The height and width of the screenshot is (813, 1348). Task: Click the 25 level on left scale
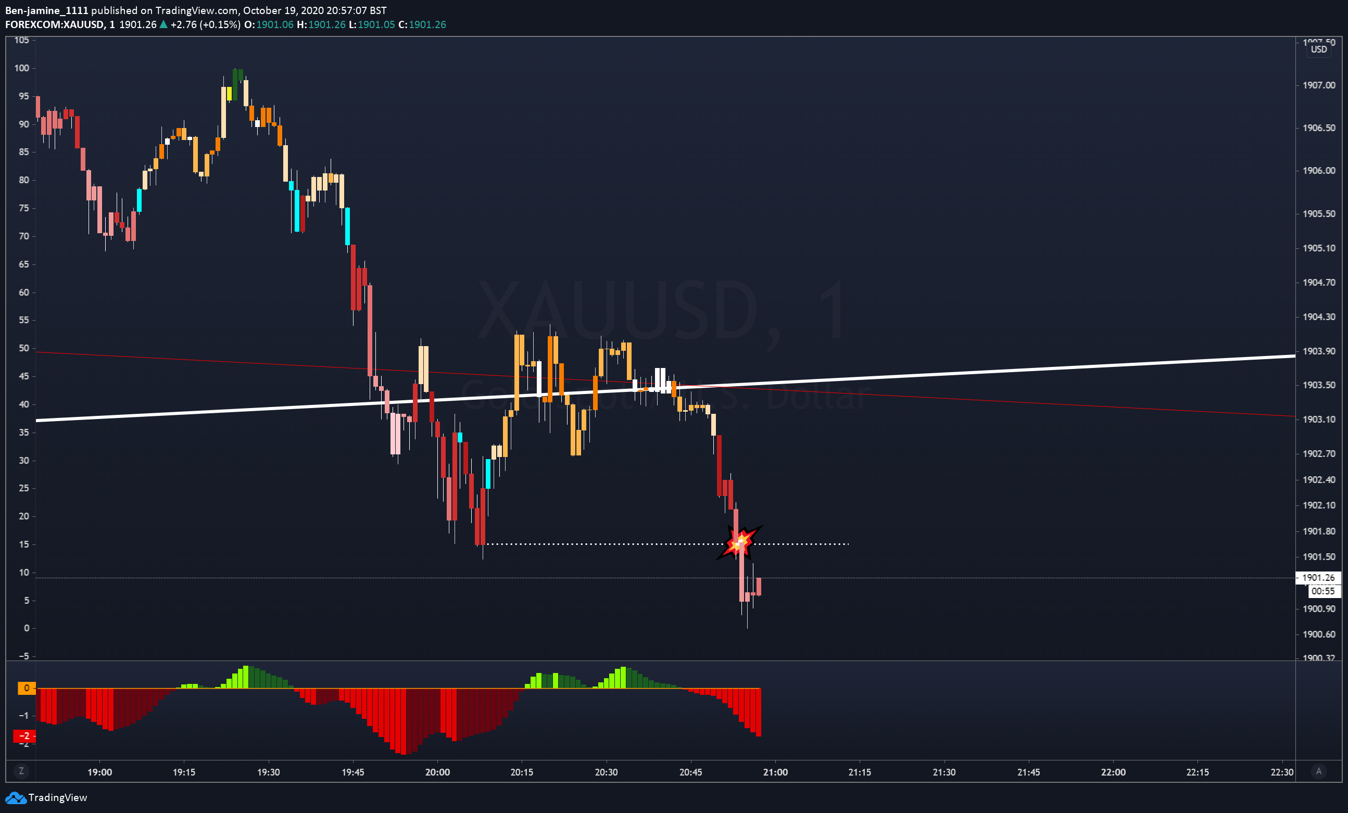24,488
